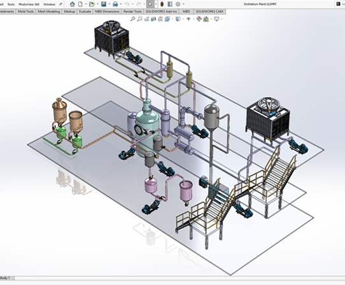
Task: Open the Window menu
Action: click(x=49, y=4)
